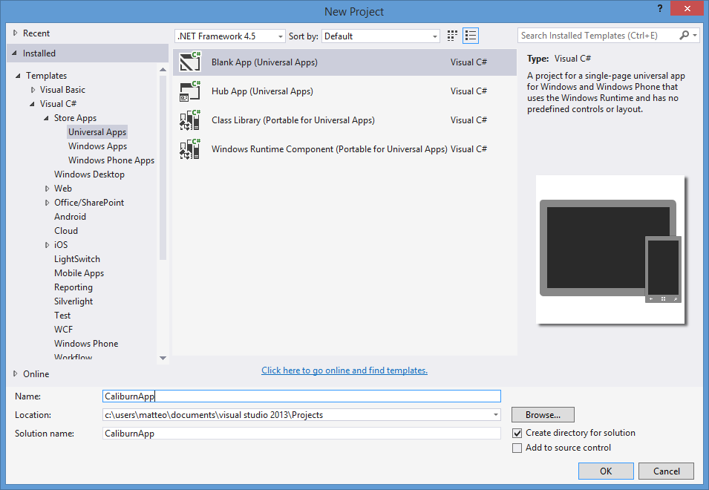Select the Class Library template icon

point(190,120)
